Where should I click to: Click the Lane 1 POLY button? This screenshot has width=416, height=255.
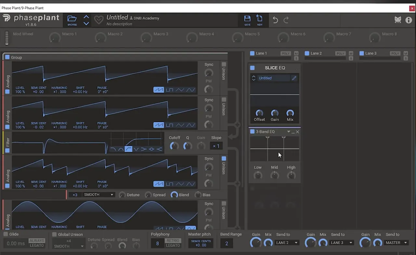[x=286, y=54]
